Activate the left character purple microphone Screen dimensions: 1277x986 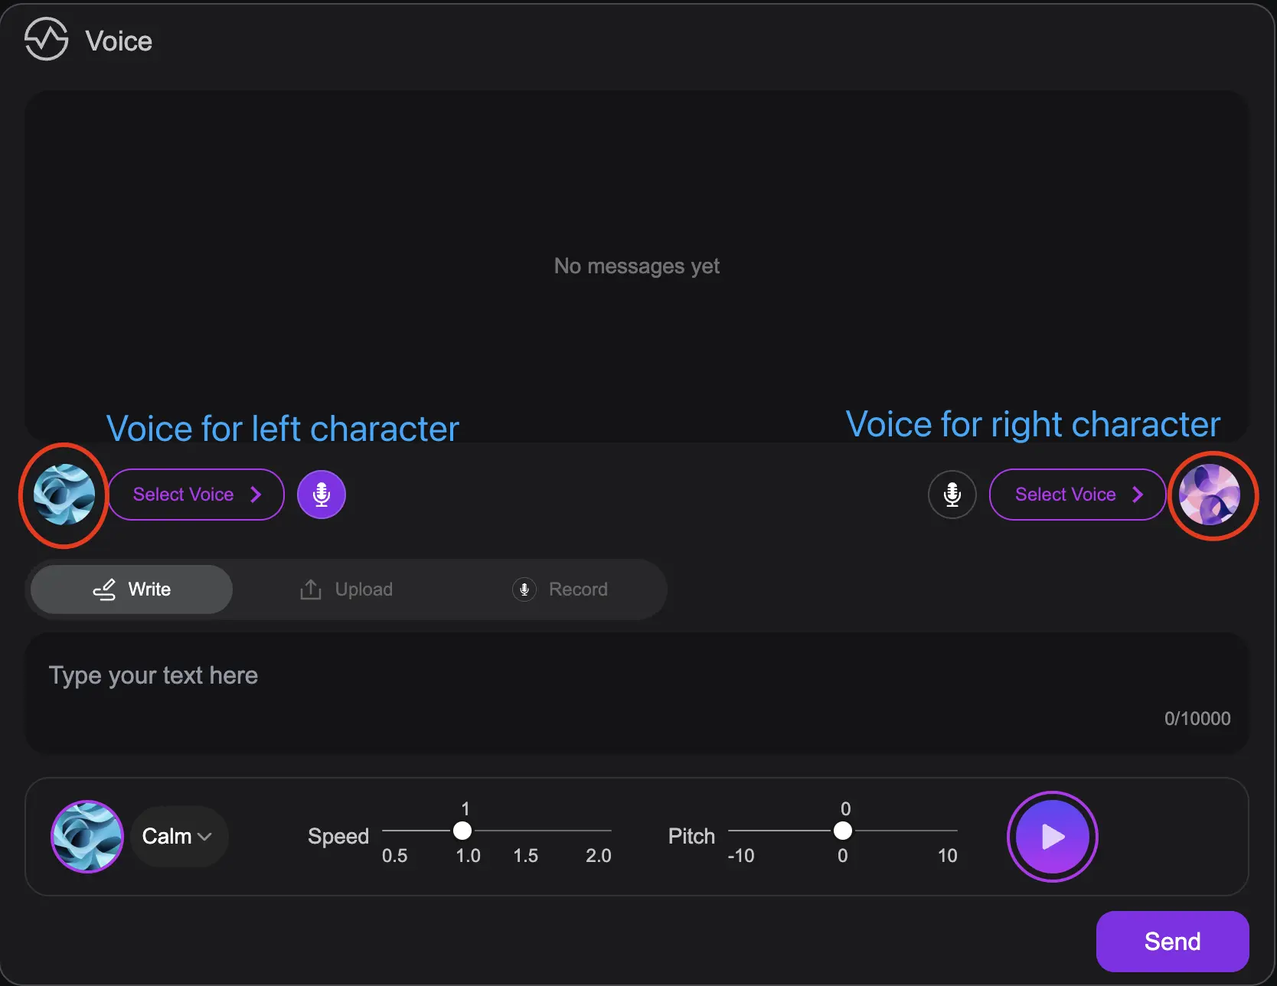[322, 495]
